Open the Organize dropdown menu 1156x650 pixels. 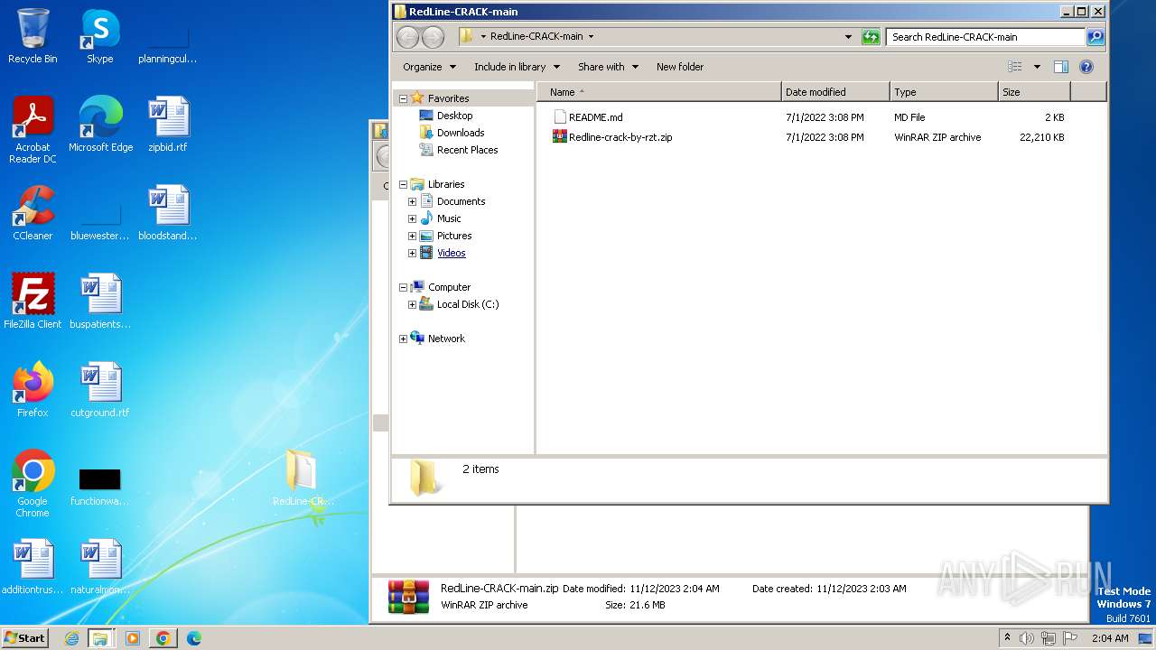point(429,67)
